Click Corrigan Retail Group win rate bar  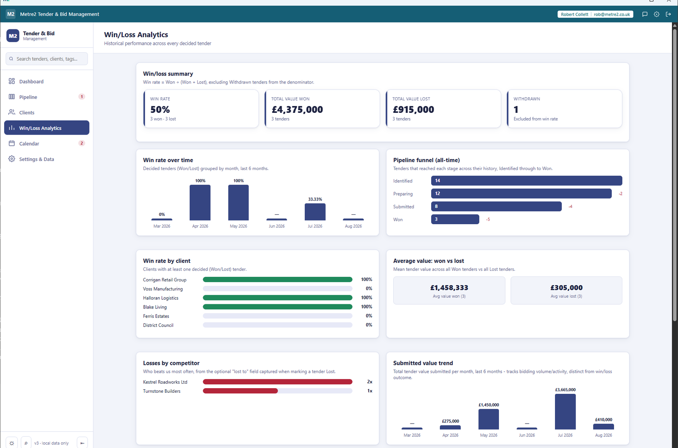click(x=278, y=279)
